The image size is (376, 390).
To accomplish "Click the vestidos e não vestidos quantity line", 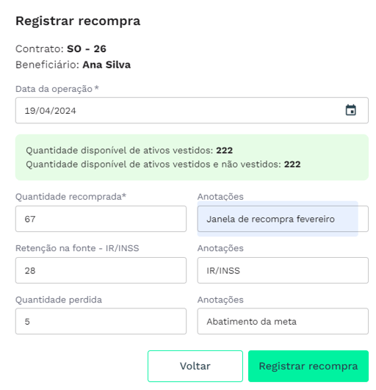I will click(x=163, y=165).
